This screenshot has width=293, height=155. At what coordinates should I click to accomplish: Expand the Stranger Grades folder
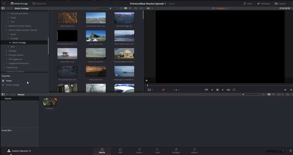click(x=6, y=55)
